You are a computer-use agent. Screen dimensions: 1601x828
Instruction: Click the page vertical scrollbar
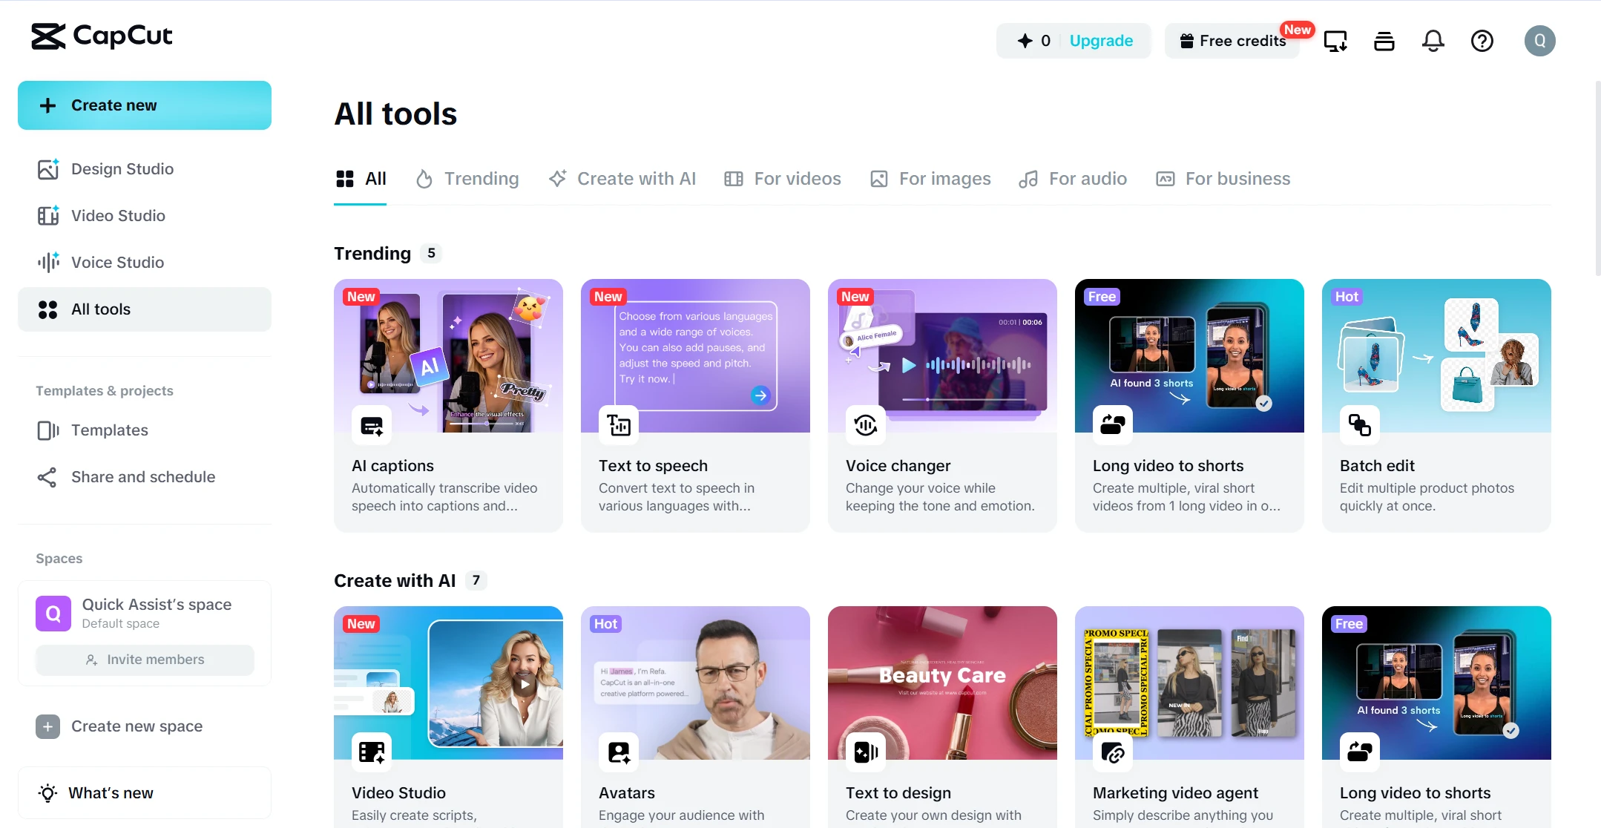1597,178
